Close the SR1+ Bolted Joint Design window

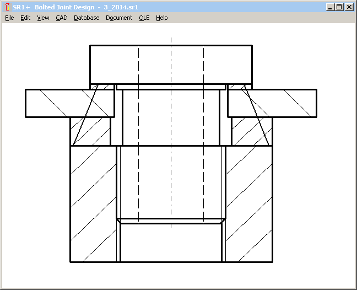(349, 7)
